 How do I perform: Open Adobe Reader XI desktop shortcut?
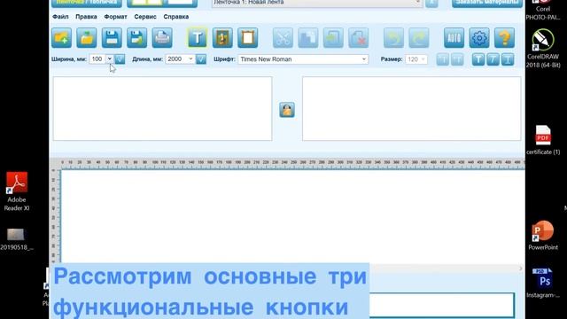click(x=17, y=191)
